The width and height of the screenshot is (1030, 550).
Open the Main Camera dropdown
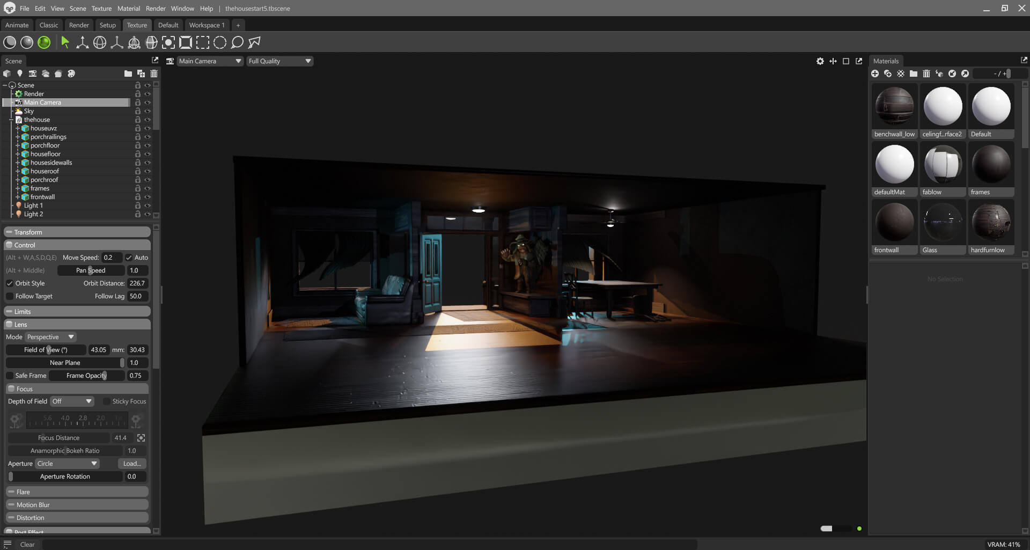click(x=210, y=61)
